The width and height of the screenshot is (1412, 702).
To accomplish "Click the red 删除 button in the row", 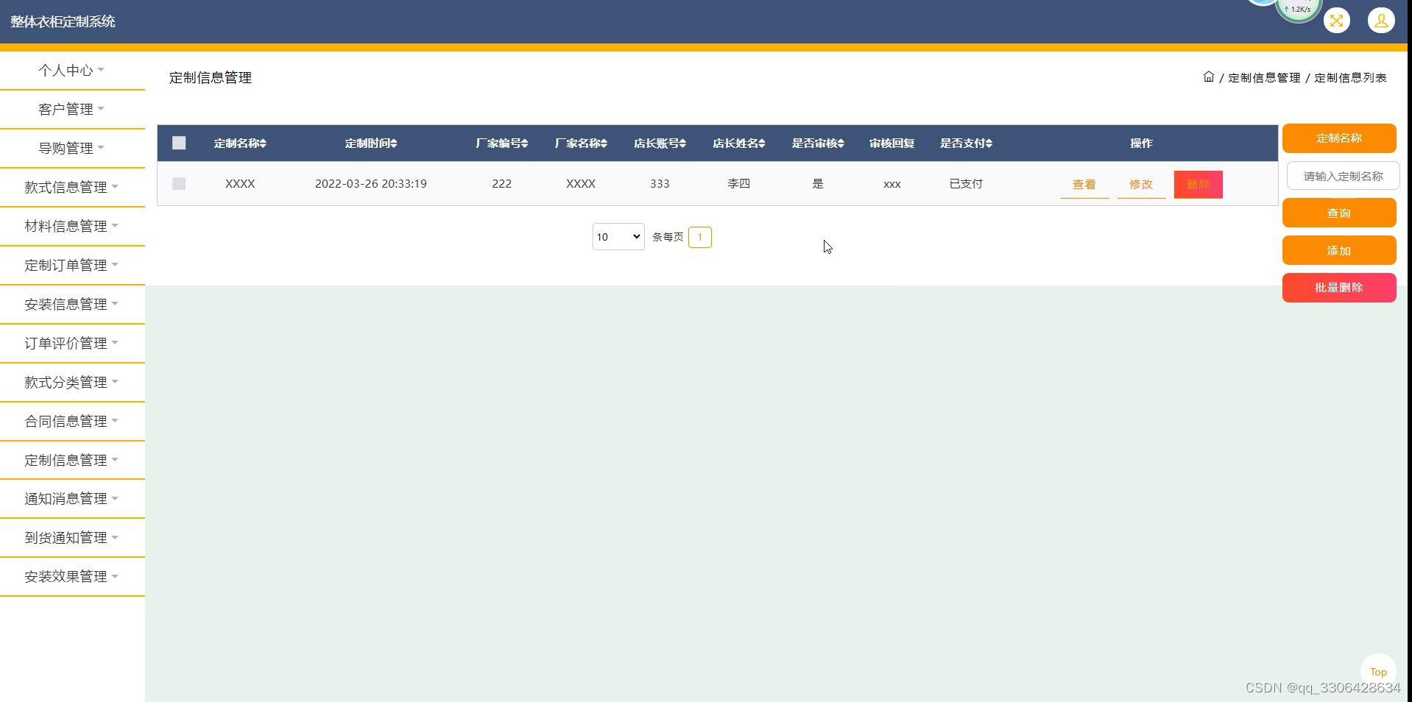I will click(1198, 185).
